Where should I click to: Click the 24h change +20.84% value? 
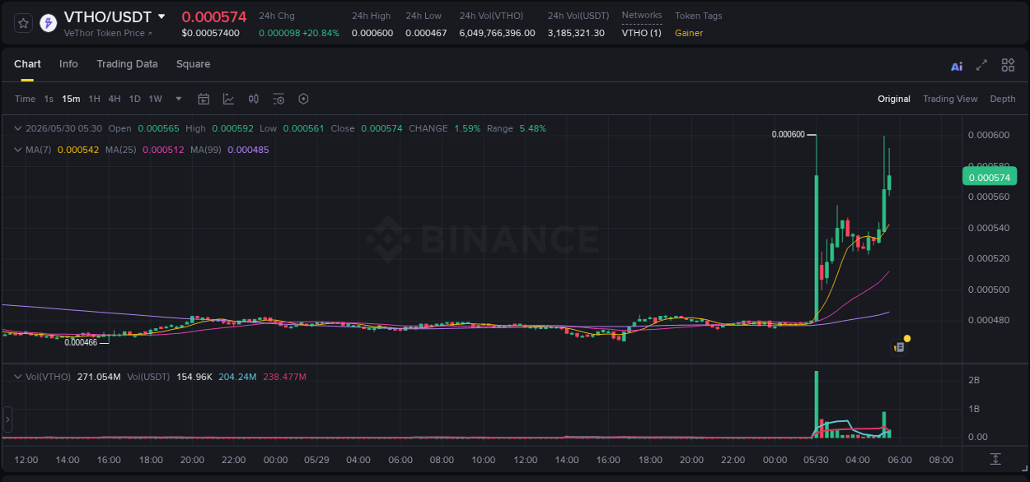pos(321,33)
